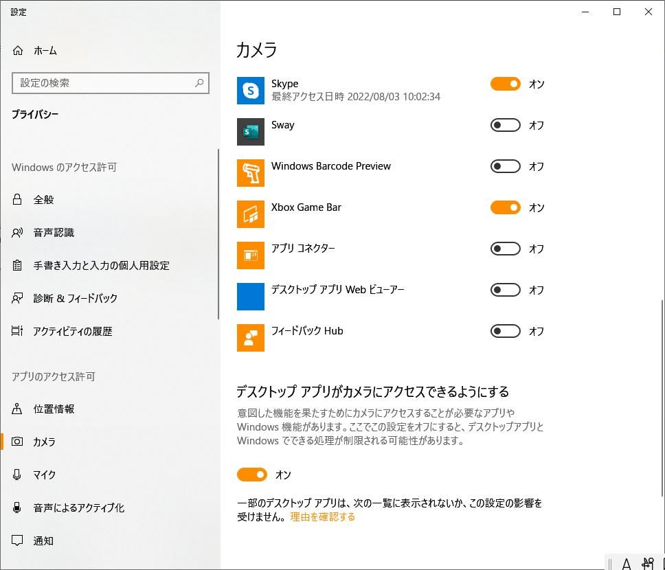Click the アクティビティの履歴 icon
665x570 pixels.
[17, 331]
